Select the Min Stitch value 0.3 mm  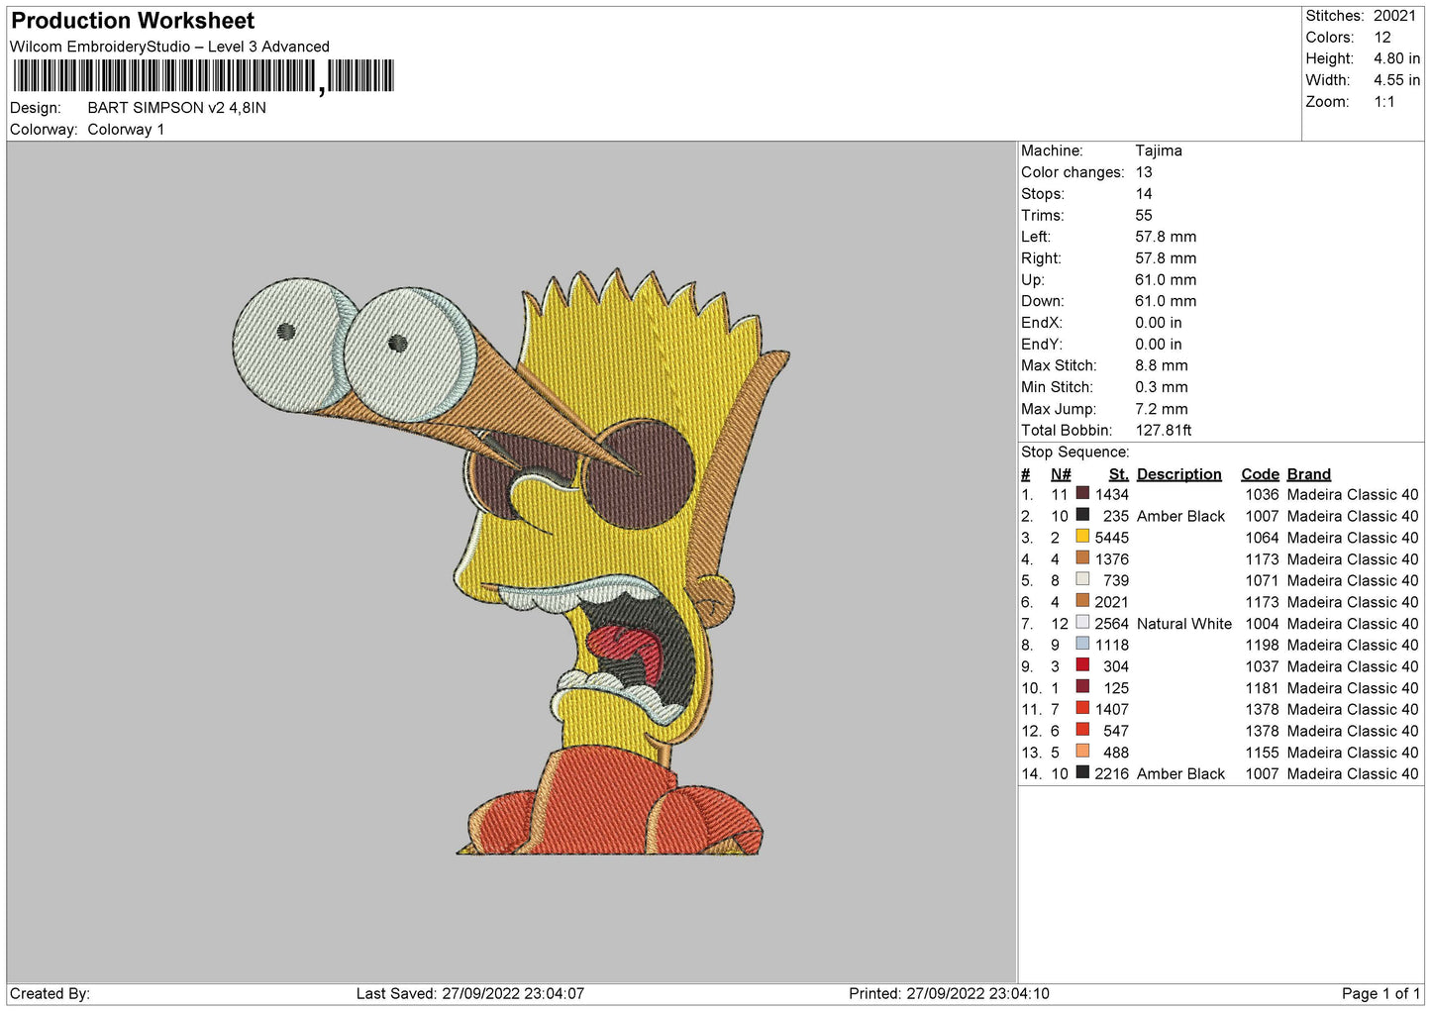tap(1162, 387)
